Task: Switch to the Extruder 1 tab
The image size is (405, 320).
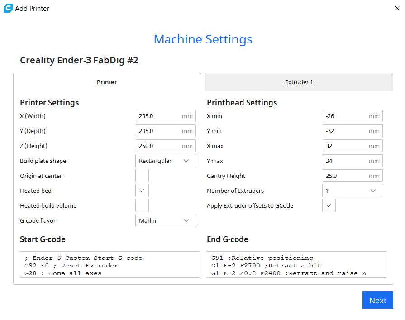Action: pos(299,82)
